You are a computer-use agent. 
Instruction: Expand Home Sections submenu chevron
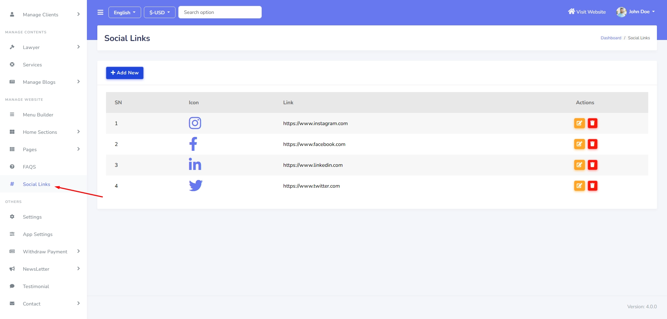click(79, 132)
